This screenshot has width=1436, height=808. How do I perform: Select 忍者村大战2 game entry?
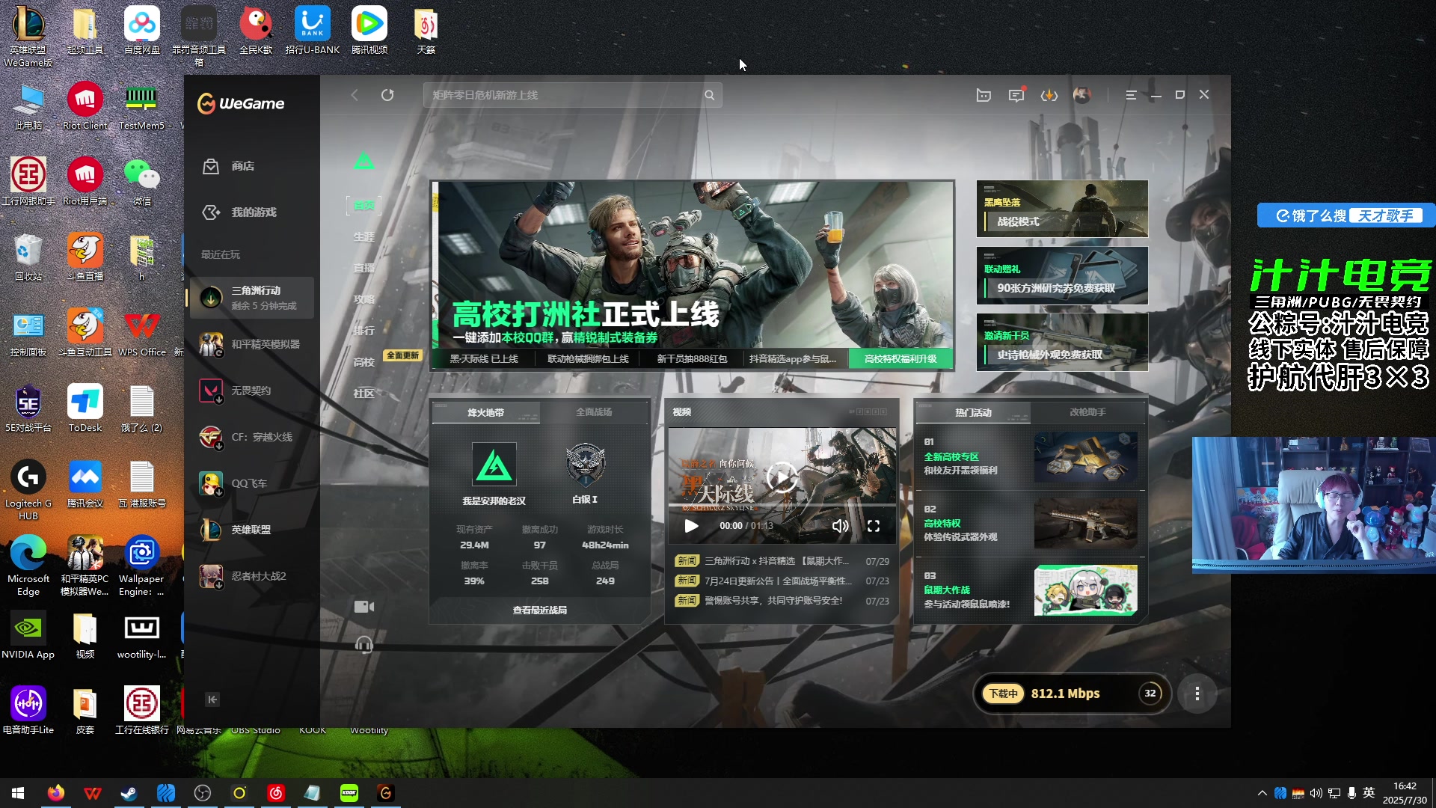(251, 576)
